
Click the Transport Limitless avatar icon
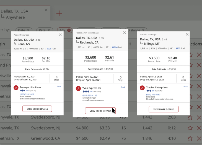16,88
